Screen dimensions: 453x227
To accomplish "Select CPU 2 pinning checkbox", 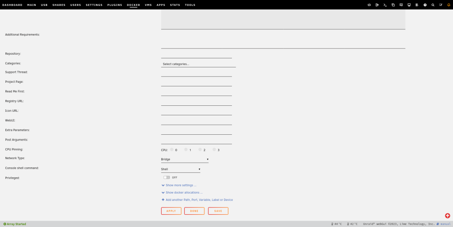I will 200,149.
